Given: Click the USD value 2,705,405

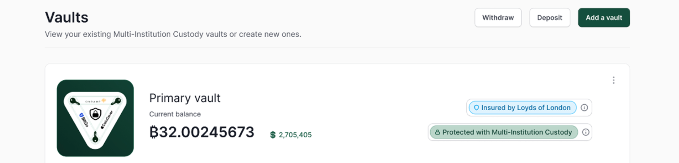Looking at the screenshot, I should click(295, 135).
